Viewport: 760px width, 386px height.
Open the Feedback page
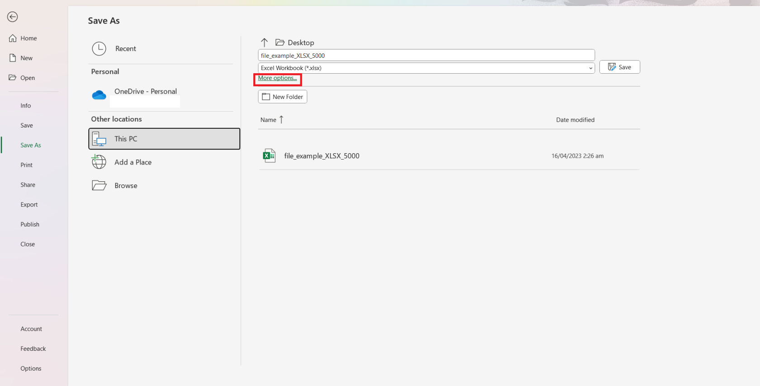tap(33, 349)
